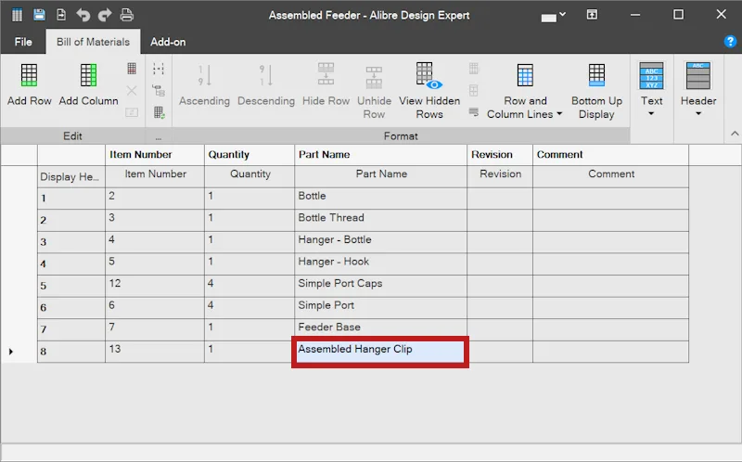Image resolution: width=742 pixels, height=462 pixels.
Task: Click the Add Column grid icon
Action: 88,75
